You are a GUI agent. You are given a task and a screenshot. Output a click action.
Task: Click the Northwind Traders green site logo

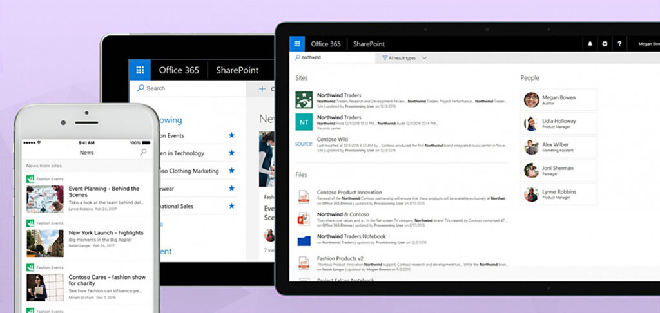(x=304, y=100)
